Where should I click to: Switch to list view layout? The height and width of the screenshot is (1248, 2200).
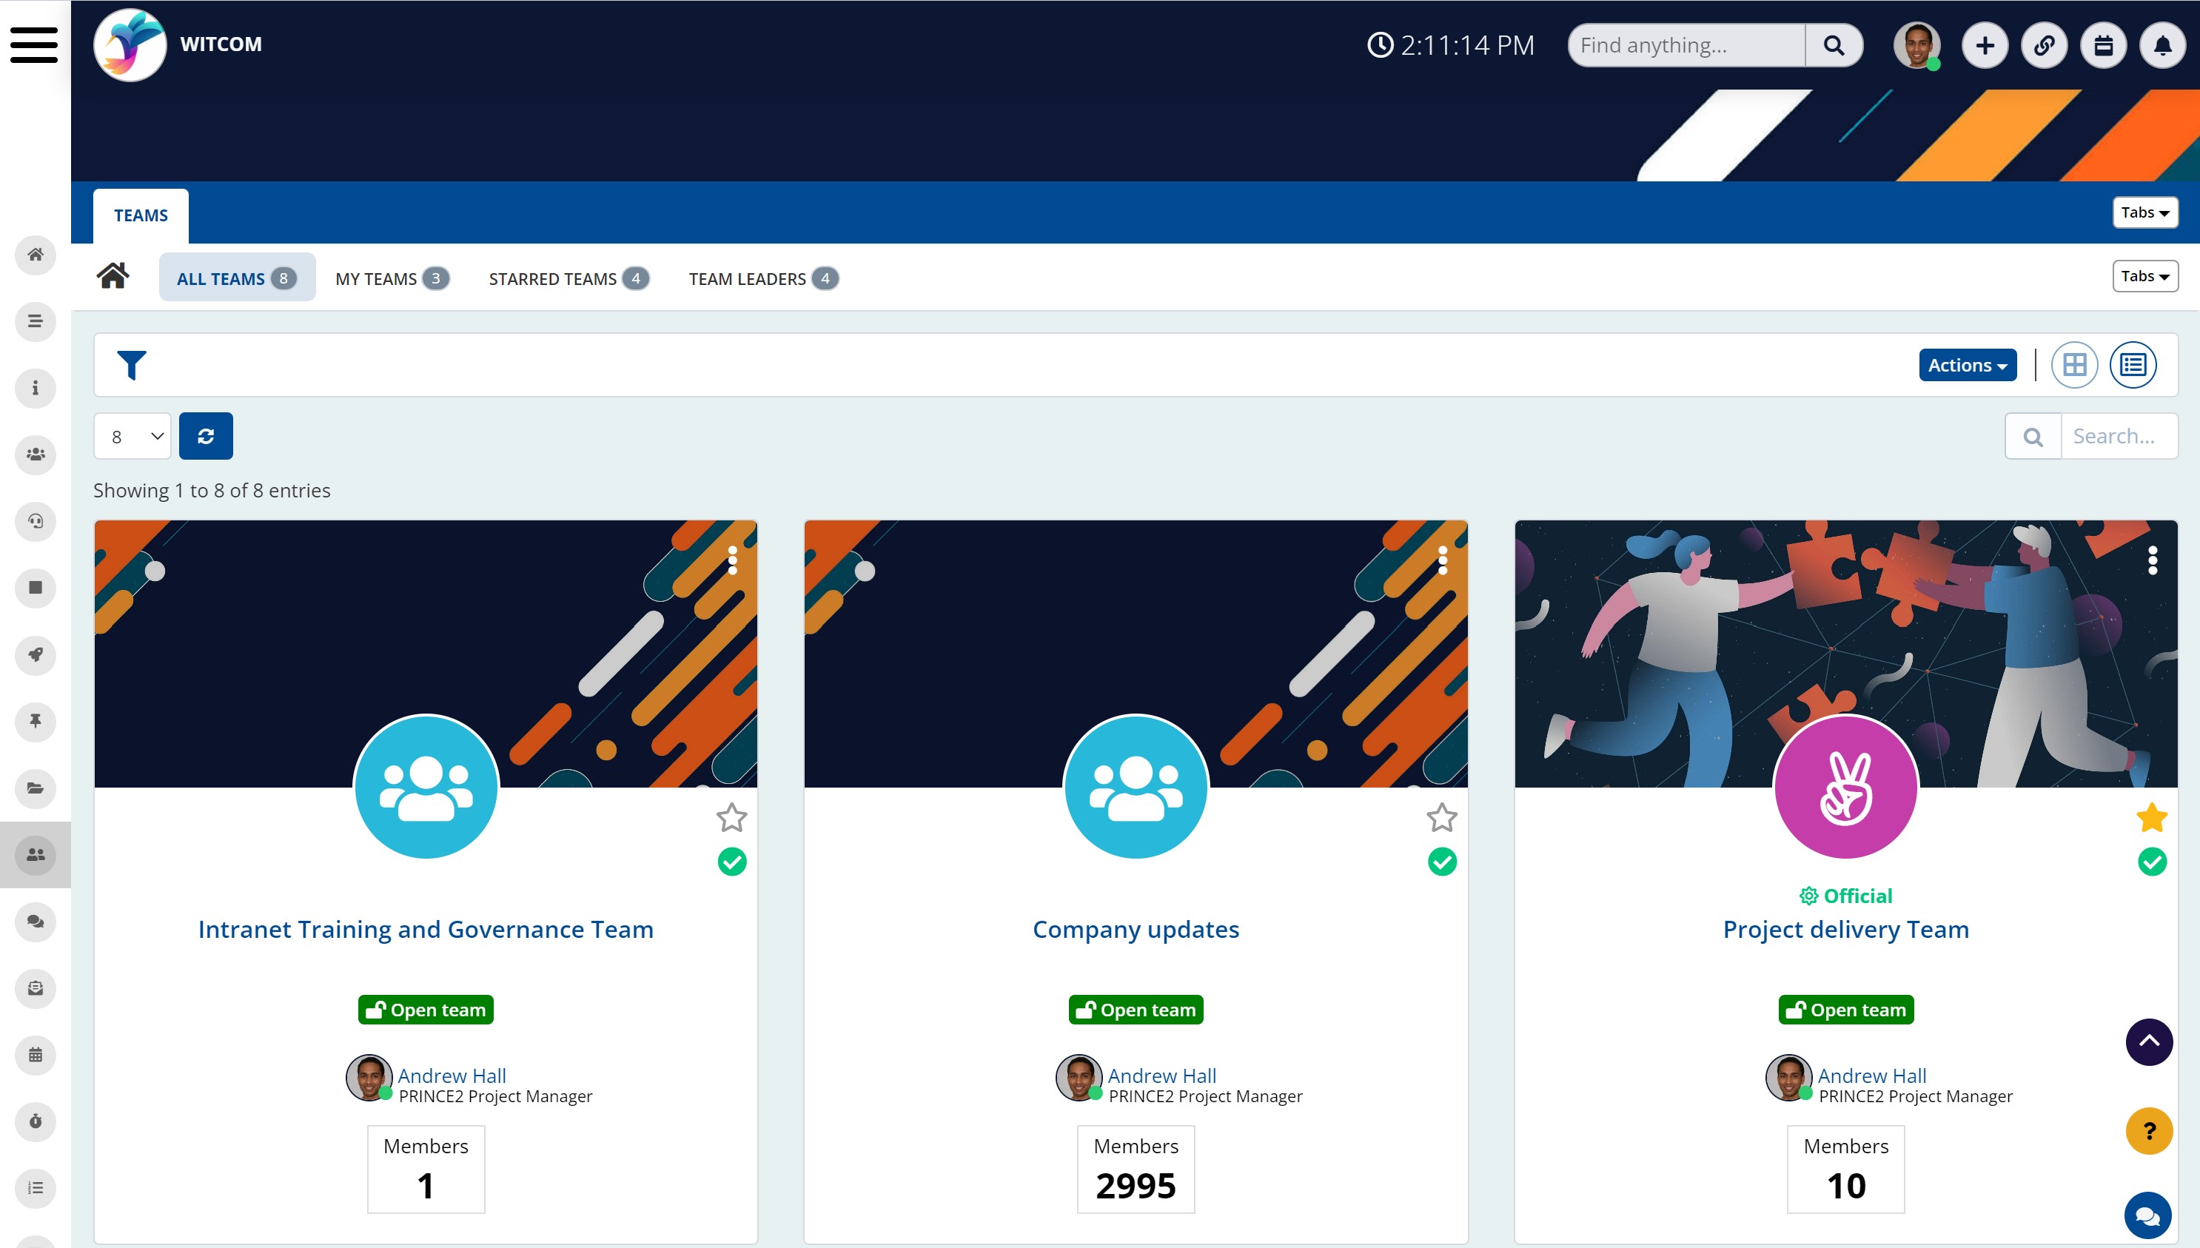tap(2133, 365)
